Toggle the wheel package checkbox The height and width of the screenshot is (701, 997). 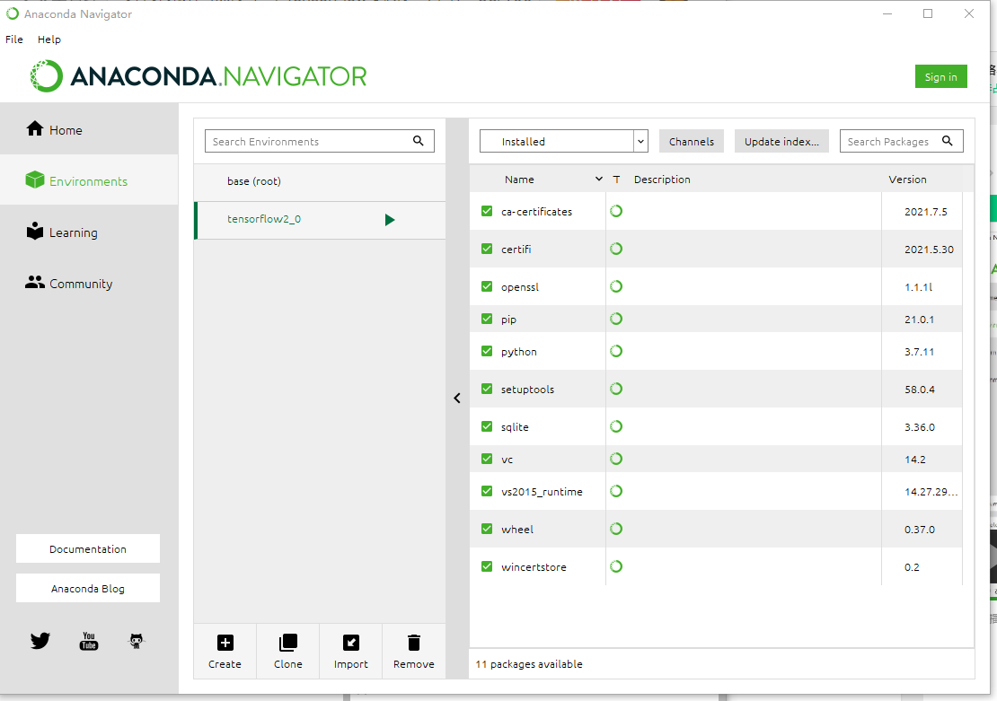click(x=487, y=528)
